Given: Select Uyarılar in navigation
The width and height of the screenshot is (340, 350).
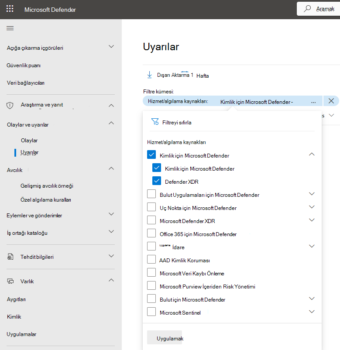Looking at the screenshot, I should [30, 152].
